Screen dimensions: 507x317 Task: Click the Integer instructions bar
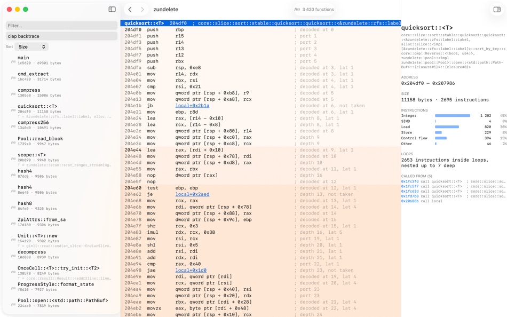tap(453, 115)
